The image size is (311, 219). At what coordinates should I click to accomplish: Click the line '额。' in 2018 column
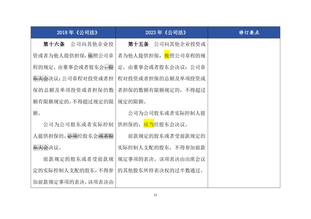point(37,113)
